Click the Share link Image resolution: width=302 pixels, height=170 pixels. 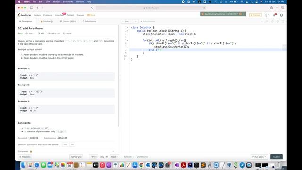click(67, 34)
